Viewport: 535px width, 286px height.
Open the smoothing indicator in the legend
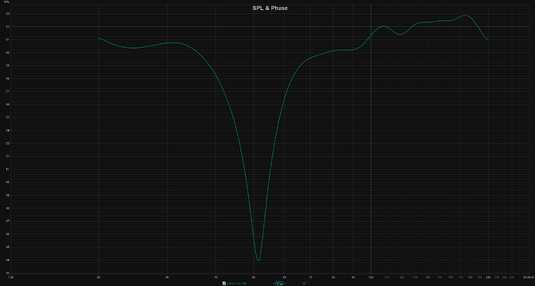point(279,283)
